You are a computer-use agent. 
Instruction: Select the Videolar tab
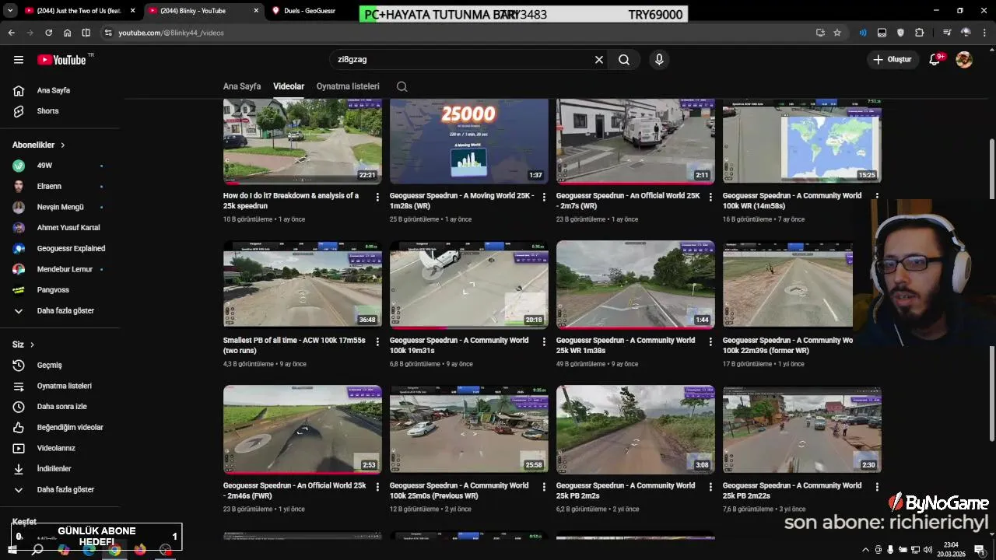click(289, 86)
